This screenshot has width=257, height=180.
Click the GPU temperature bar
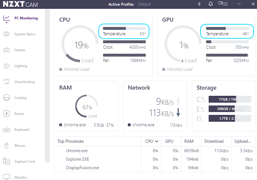pyautogui.click(x=227, y=28)
